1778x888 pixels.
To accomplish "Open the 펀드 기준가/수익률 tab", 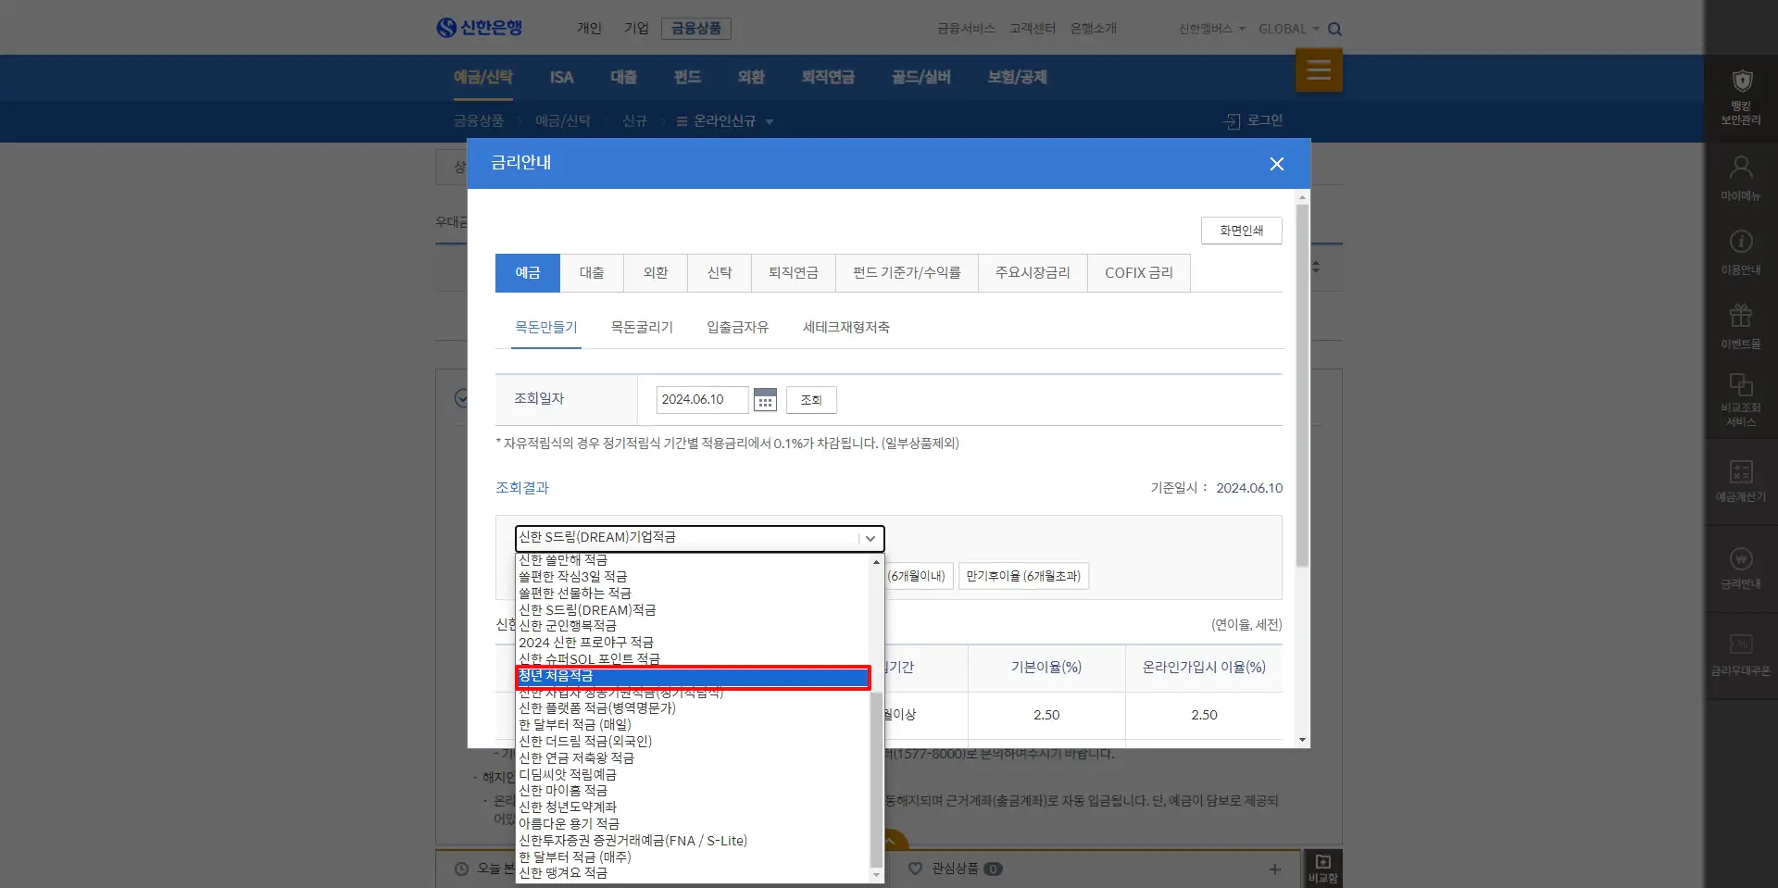I will pyautogui.click(x=907, y=273).
